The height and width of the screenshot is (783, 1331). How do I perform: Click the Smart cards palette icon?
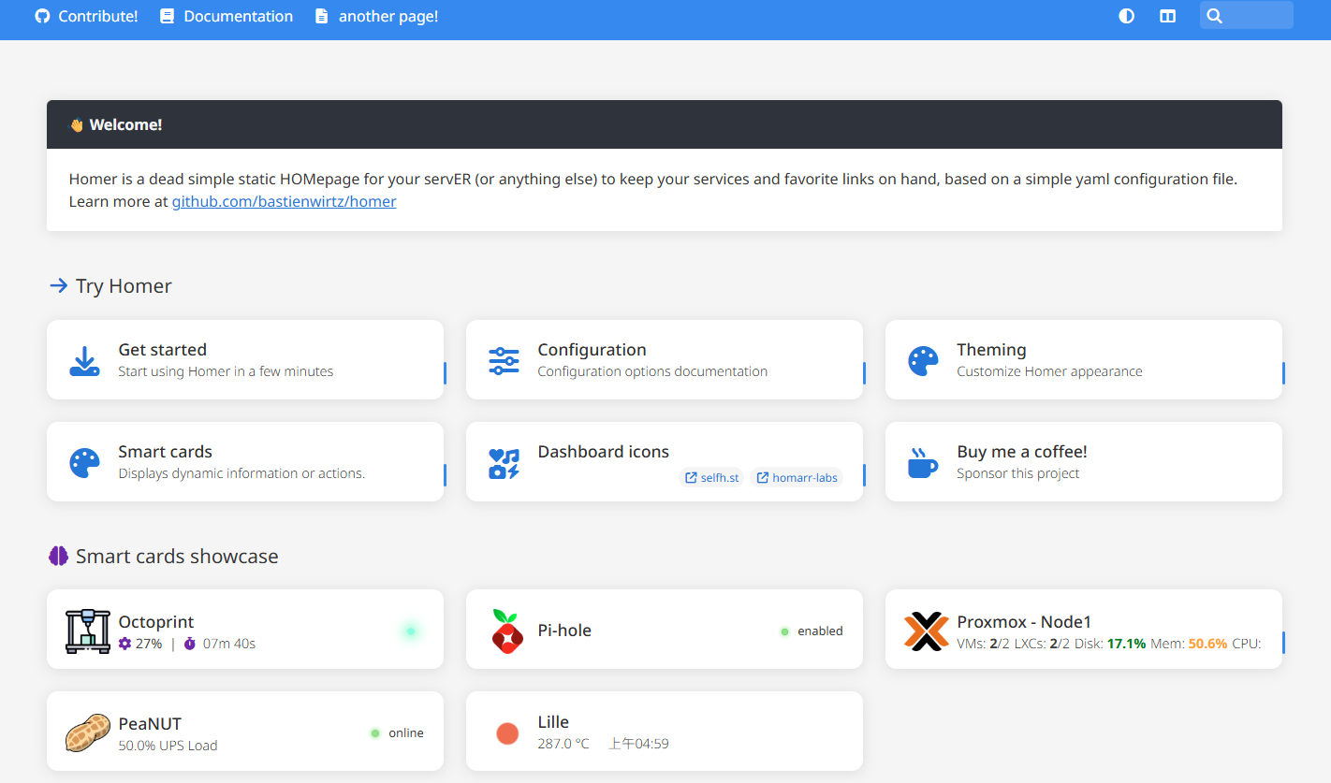point(84,462)
